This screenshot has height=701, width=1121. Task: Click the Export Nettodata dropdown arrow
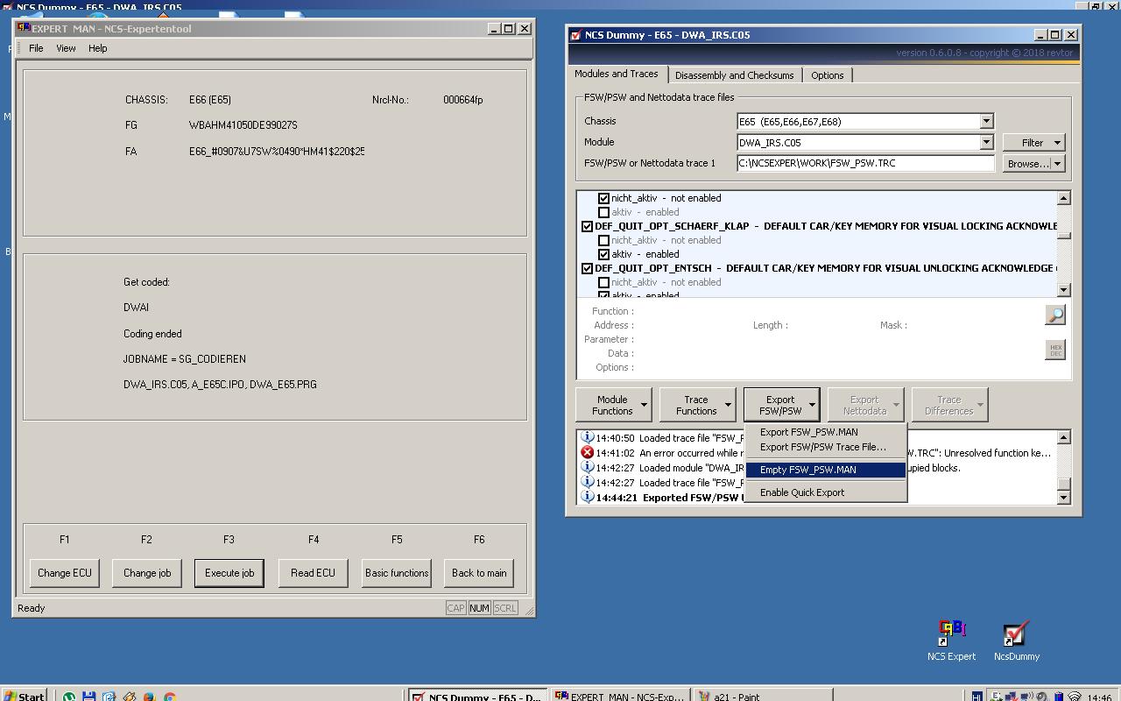pos(896,405)
